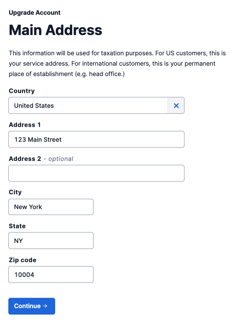Viewport: 241px width, 324px height.
Task: Click into the City field with New York
Action: [51, 207]
